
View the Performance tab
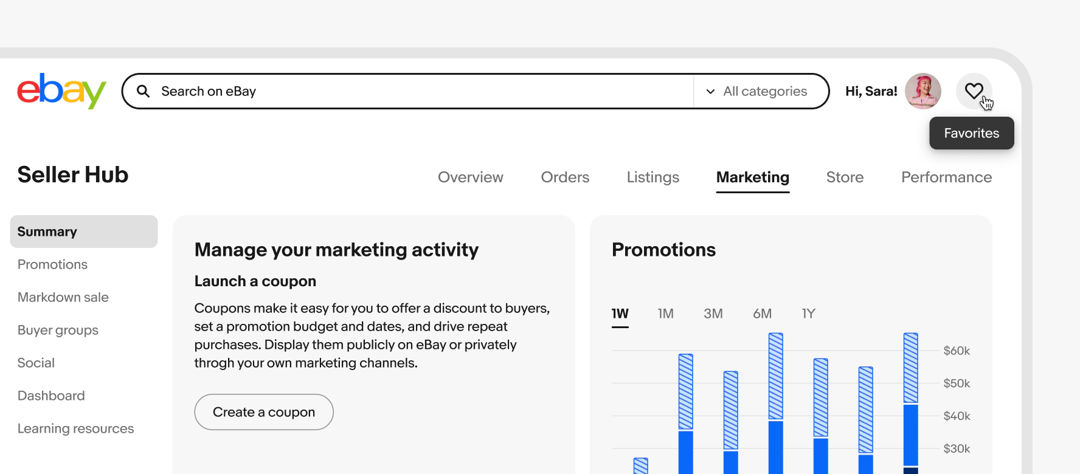947,177
